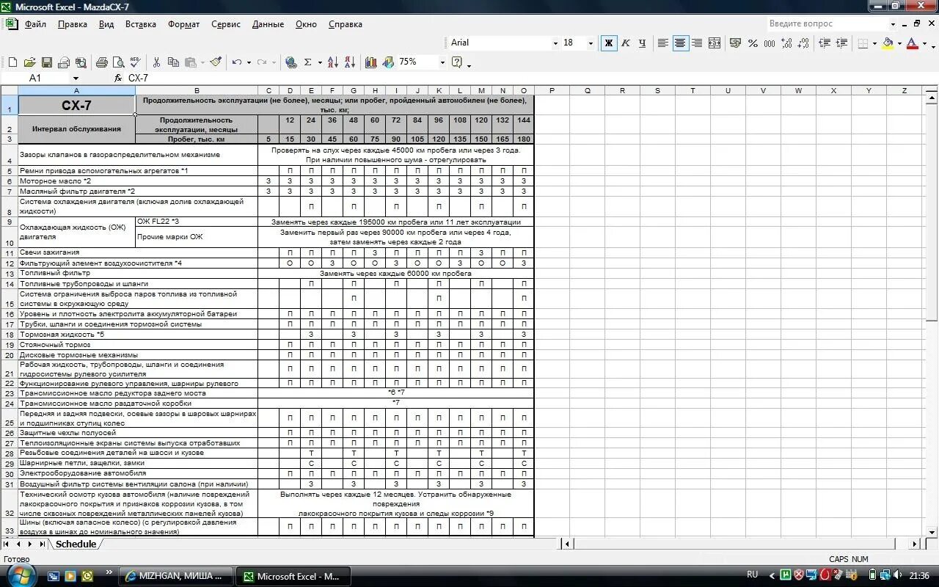The image size is (939, 587).
Task: Align cell text to the right
Action: (x=698, y=43)
